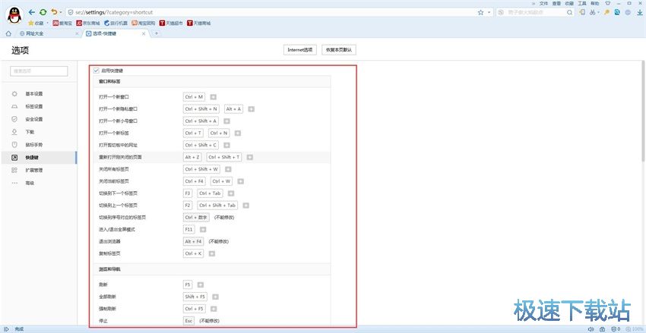This screenshot has height=333, width=646.
Task: Click the green refresh icon
Action: point(43,12)
